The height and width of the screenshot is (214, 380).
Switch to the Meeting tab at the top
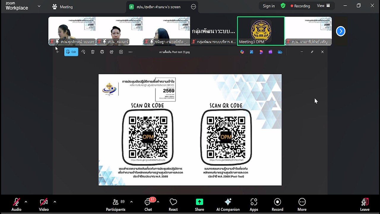[x=62, y=7]
